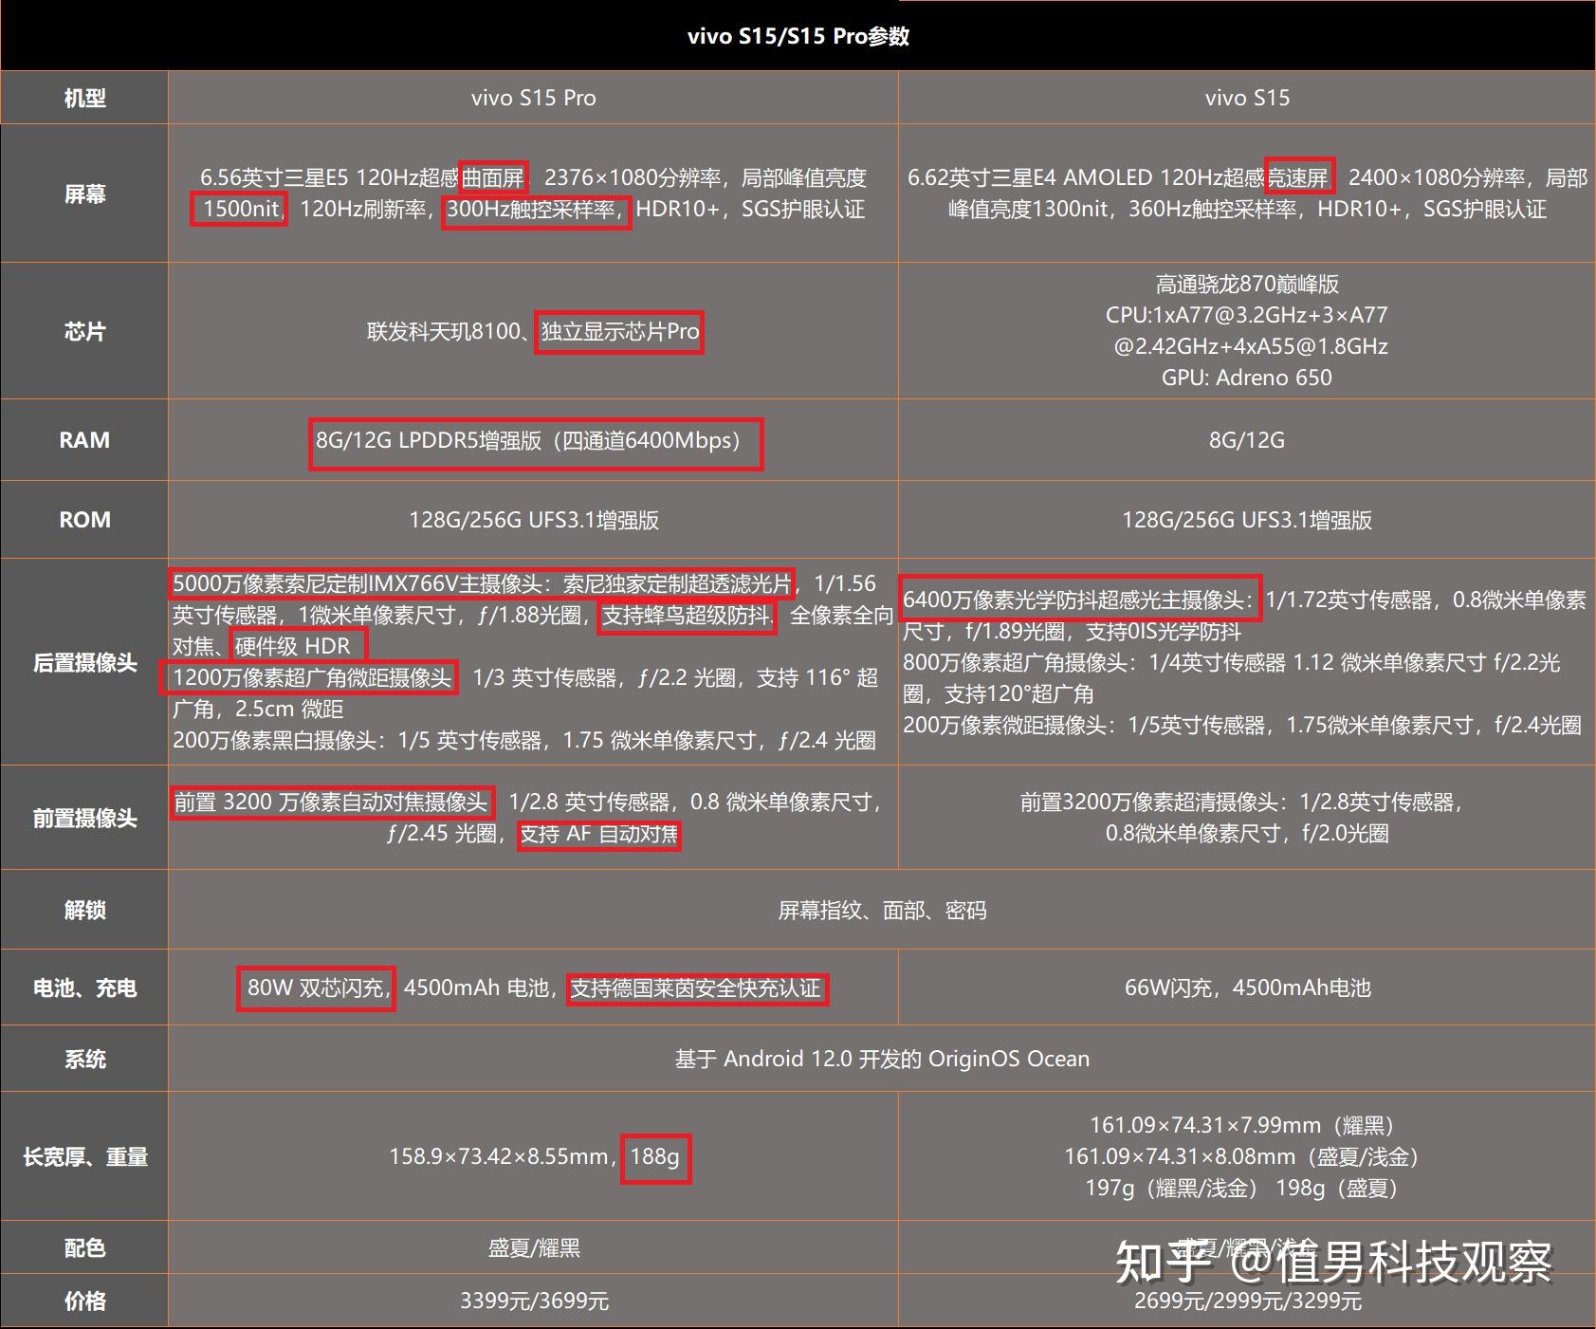
Task: Select the '配色' row header
Action: (84, 1247)
